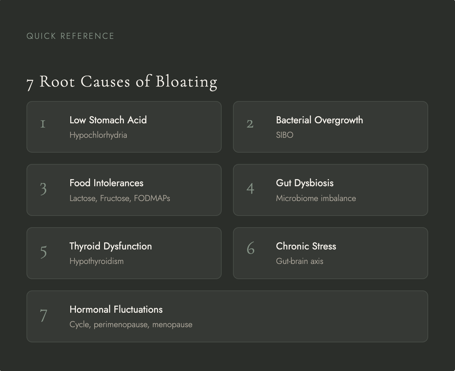Click the number 2 beside Bacterial Overgrowth
This screenshot has height=371, width=455.
[250, 124]
